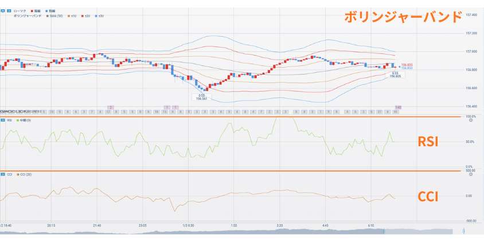The height and width of the screenshot is (242, 484).
Task: Click the 156.833 current price label
Action: point(407,65)
